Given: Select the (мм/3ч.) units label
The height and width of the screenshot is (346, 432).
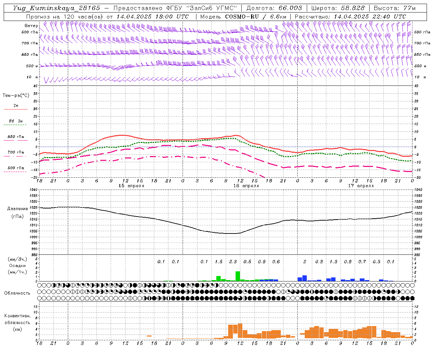Looking at the screenshot, I should 18,259.
